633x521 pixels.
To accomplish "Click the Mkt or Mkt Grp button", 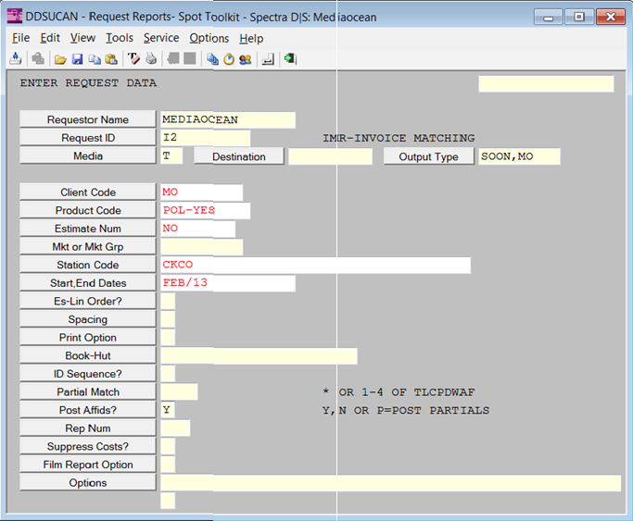I will click(x=88, y=246).
